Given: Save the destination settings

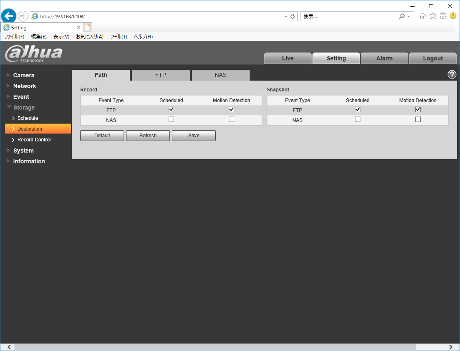Looking at the screenshot, I should [x=193, y=136].
